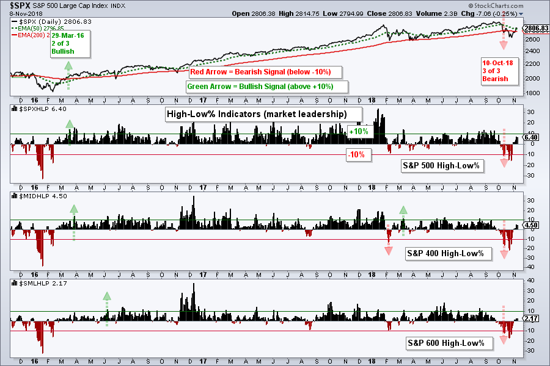
Task: Click the March 2018 green arrow in S&P 400 panel
Action: 403,221
